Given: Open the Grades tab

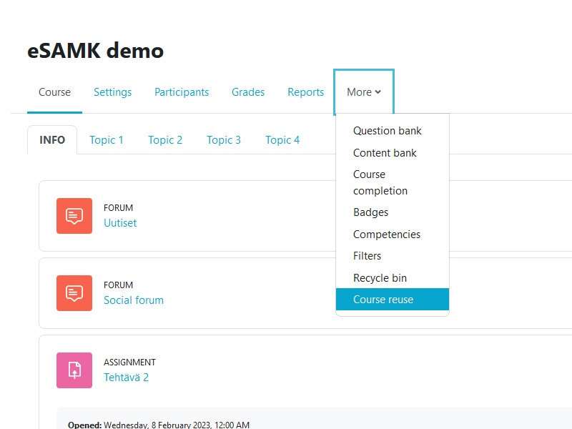Looking at the screenshot, I should 248,92.
